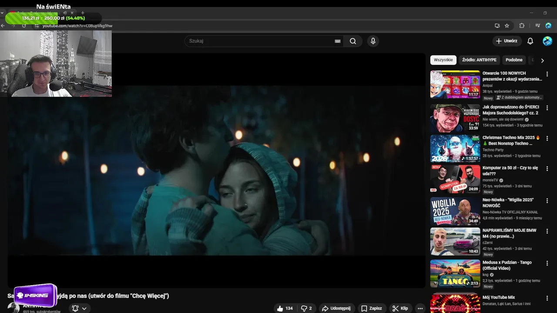Open options menu for Majora Suchodolskiego video
The image size is (557, 313).
coord(547,108)
